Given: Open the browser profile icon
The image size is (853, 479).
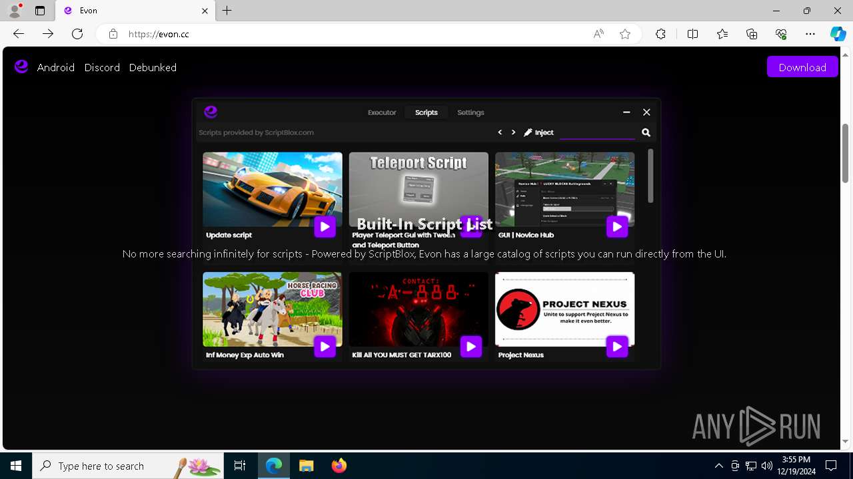Looking at the screenshot, I should tap(15, 11).
